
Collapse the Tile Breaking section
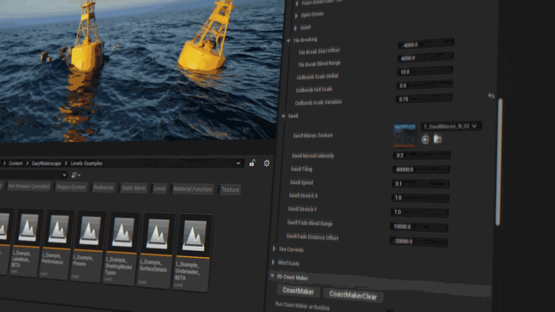(x=288, y=41)
